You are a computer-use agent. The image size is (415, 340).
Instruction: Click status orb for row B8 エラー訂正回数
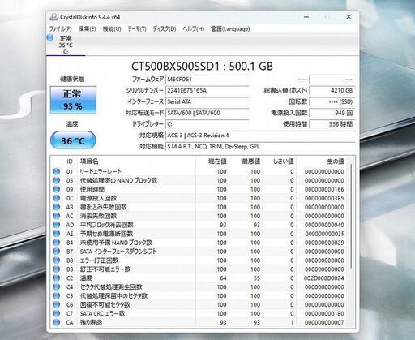pyautogui.click(x=56, y=260)
